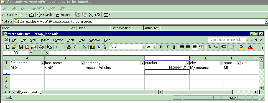Open the state filter dropdown
Image resolution: width=268 pixels, height=103 pixels.
click(239, 63)
